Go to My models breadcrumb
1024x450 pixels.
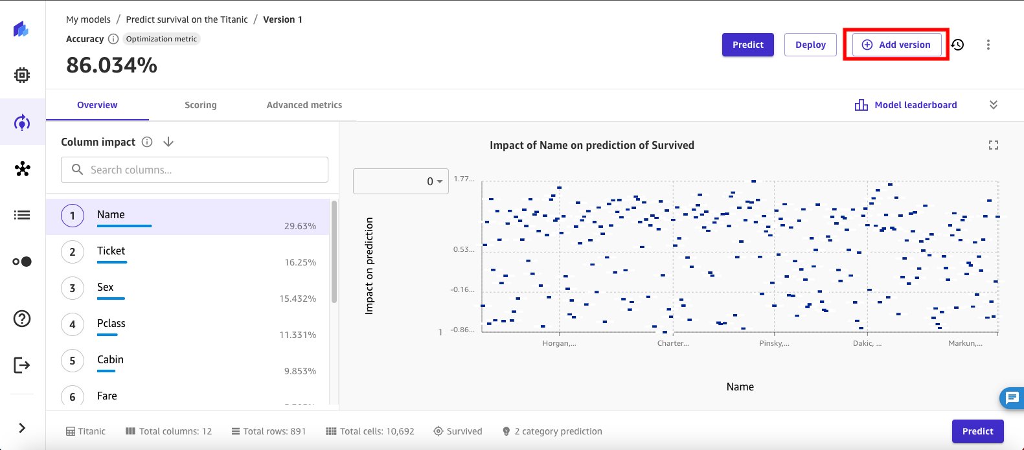[x=88, y=19]
